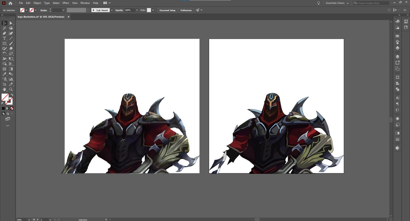Select the Column Graph tool
The height and width of the screenshot is (221, 410).
coord(11,79)
